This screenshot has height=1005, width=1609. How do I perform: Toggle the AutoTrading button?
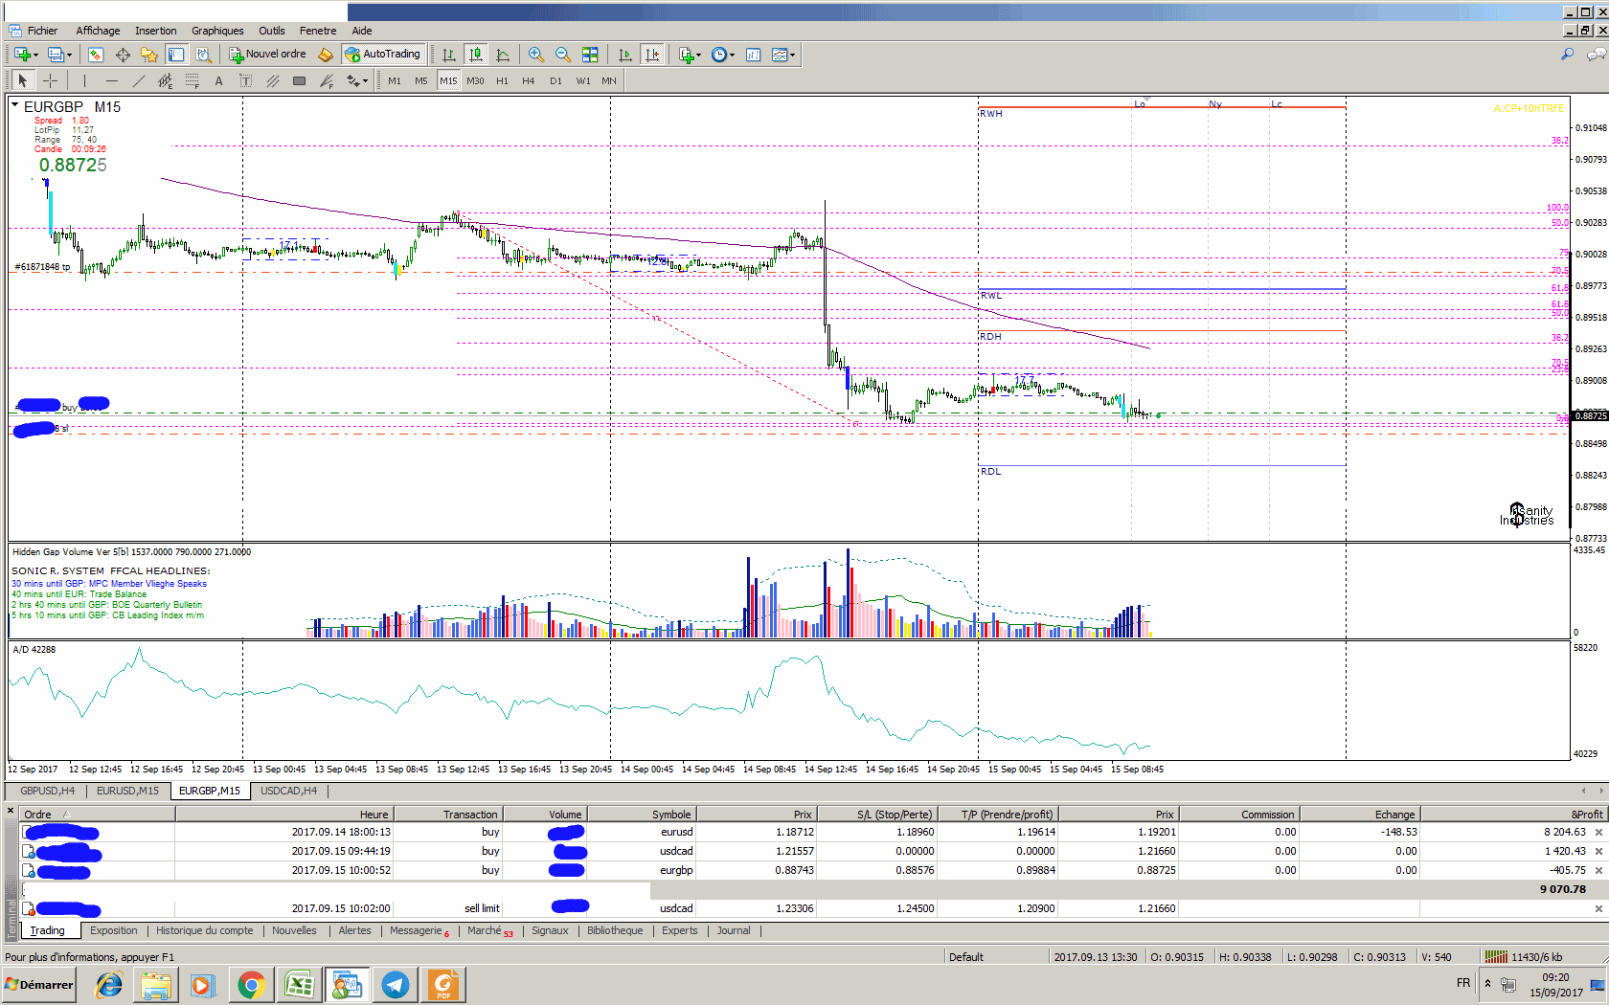tap(383, 55)
